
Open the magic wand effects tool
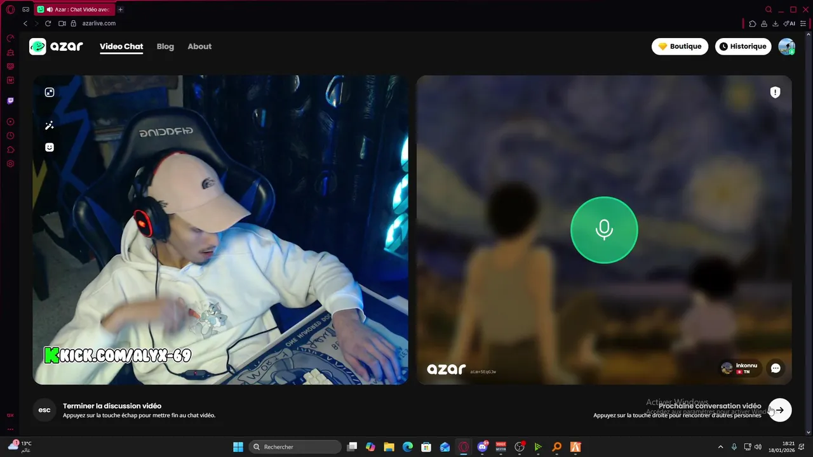pos(50,126)
